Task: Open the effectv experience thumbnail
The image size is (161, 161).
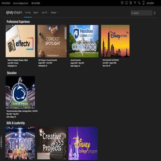Action: pos(20,41)
